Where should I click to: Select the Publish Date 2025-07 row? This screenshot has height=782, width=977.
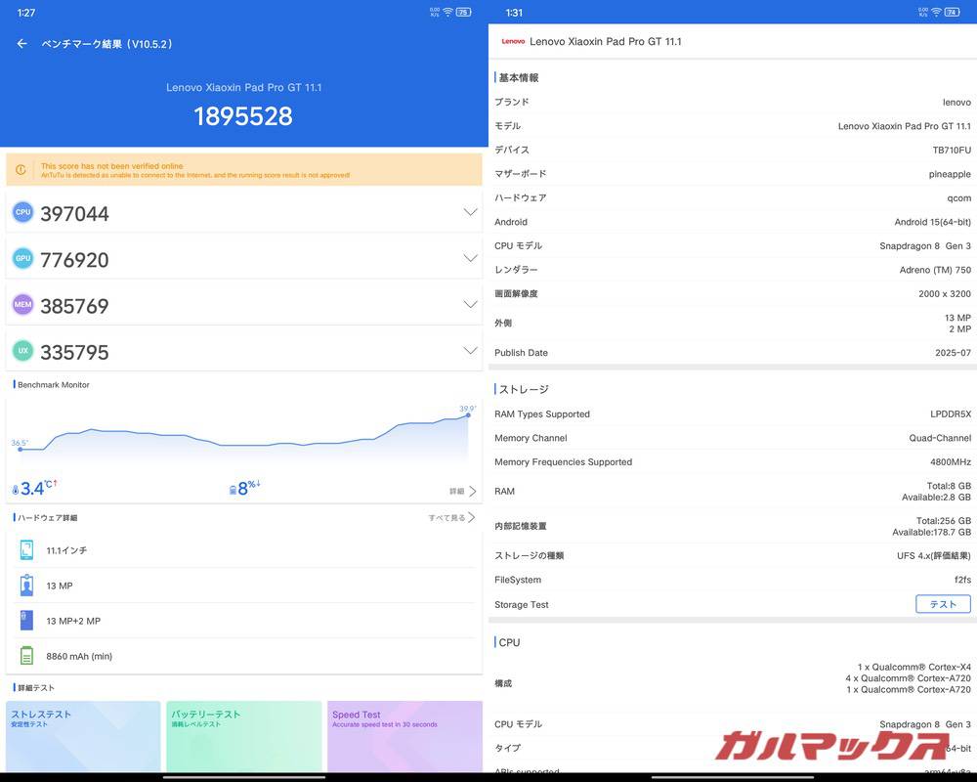(732, 353)
